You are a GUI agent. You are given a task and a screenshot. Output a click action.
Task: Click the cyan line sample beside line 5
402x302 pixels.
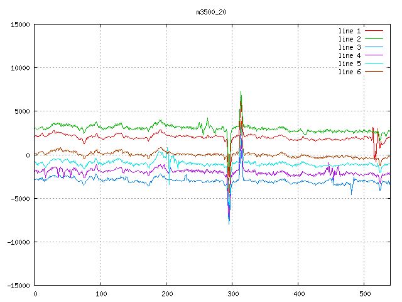tap(374, 64)
